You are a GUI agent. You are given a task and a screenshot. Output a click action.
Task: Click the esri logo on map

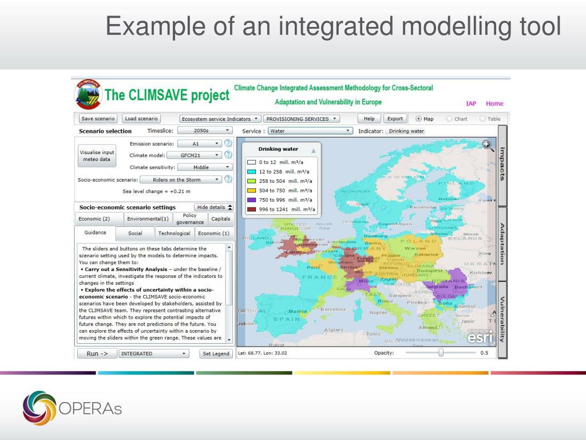pyautogui.click(x=480, y=337)
